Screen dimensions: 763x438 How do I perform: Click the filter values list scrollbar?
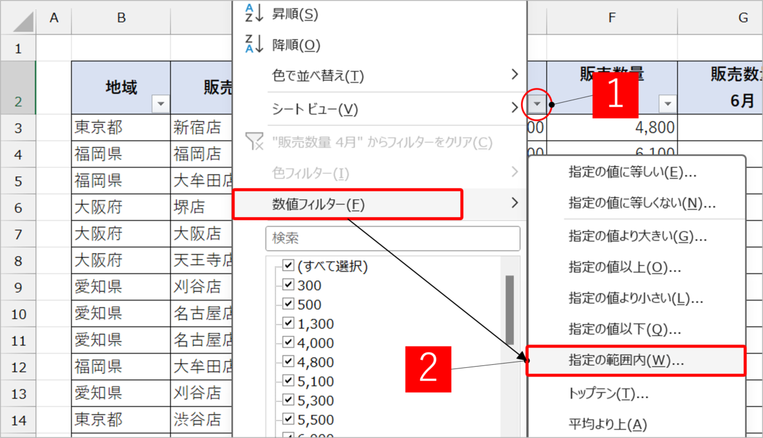509,311
